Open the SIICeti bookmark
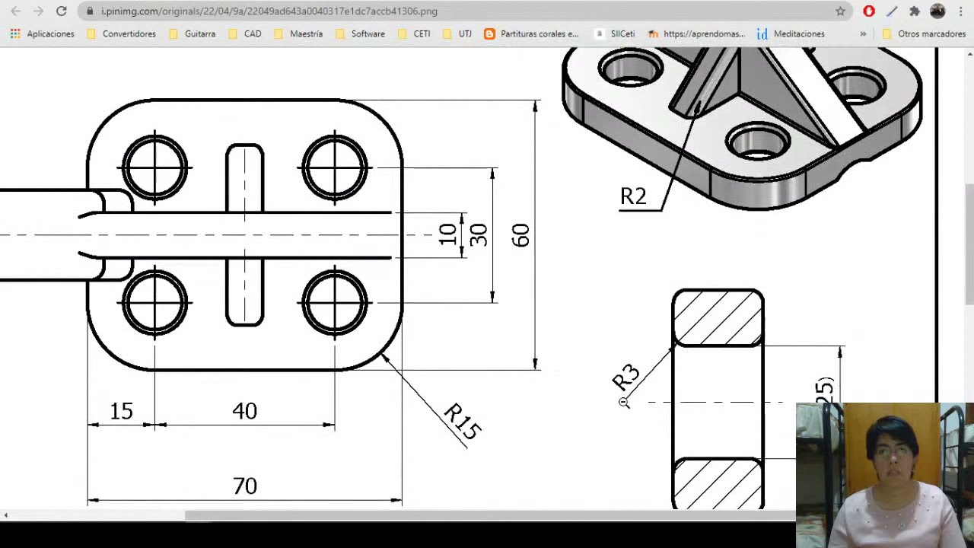The height and width of the screenshot is (548, 974). pyautogui.click(x=615, y=33)
